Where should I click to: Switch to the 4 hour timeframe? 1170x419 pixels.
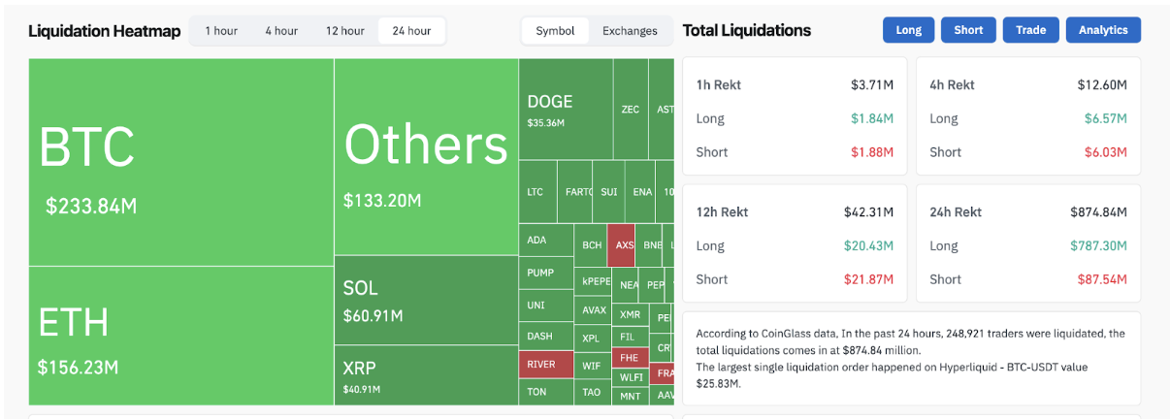pyautogui.click(x=281, y=31)
